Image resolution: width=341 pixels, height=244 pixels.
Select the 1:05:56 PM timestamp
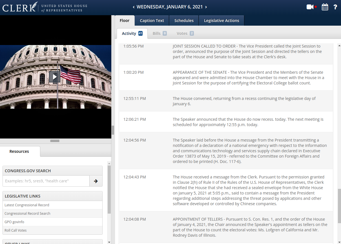pyautogui.click(x=134, y=46)
